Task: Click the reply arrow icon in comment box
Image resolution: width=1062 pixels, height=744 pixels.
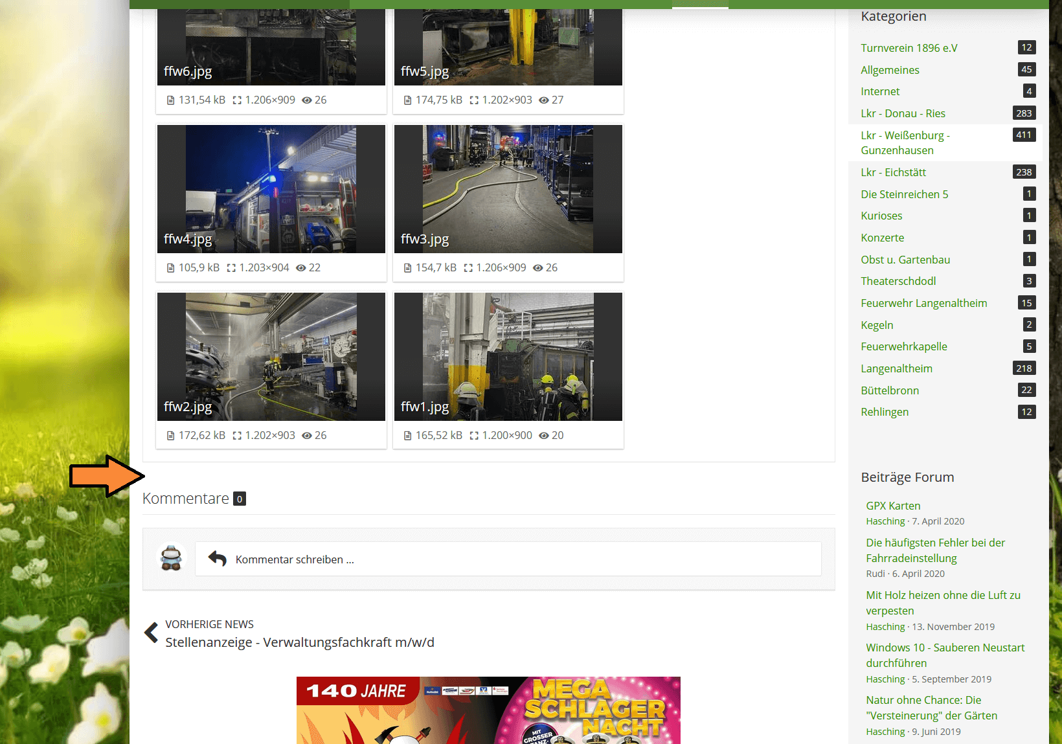Action: [x=218, y=559]
